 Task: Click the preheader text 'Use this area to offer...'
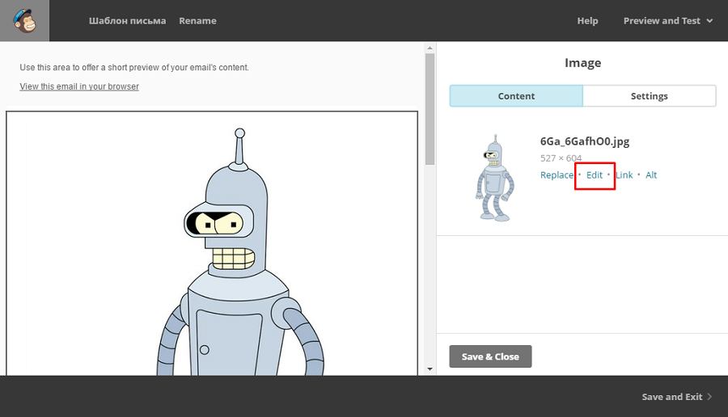tap(134, 67)
